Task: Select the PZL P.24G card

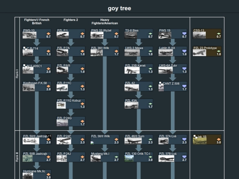Action: tap(71, 121)
